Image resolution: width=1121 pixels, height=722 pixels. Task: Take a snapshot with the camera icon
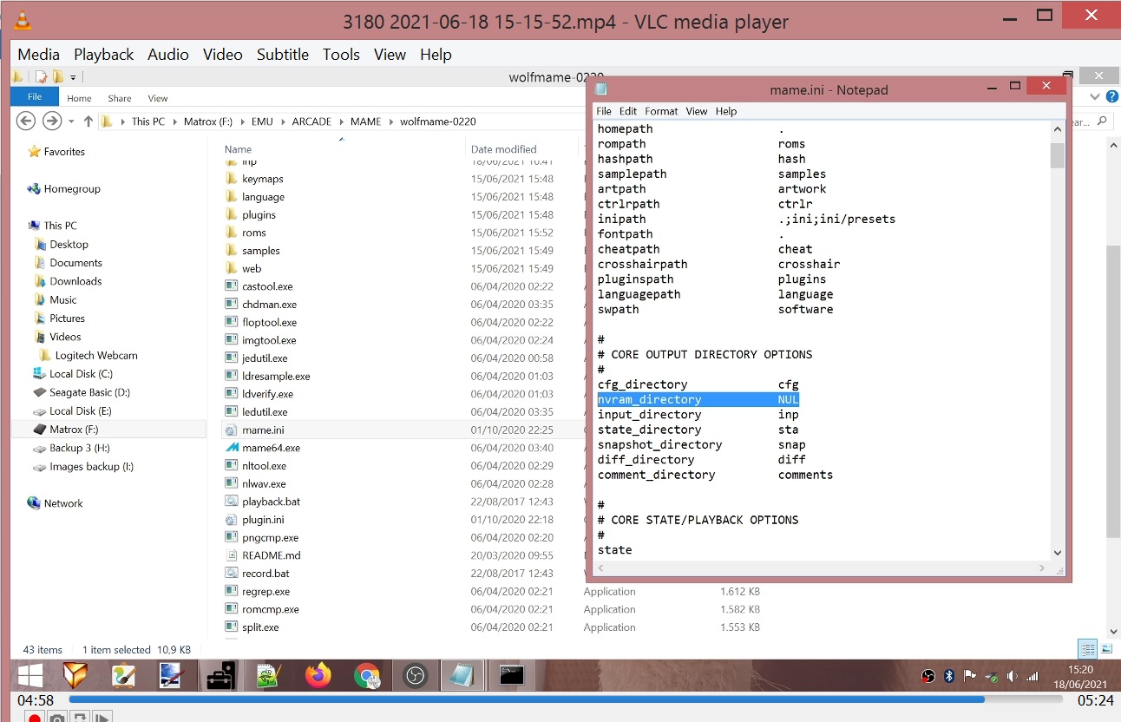pyautogui.click(x=56, y=718)
